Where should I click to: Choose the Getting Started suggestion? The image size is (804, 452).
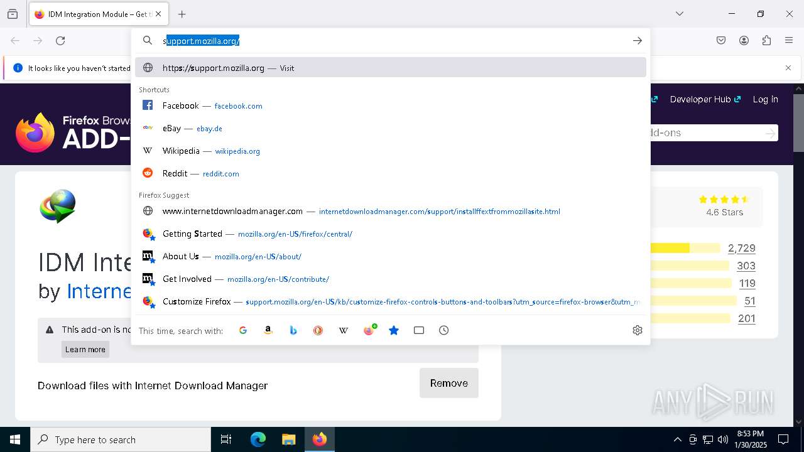pyautogui.click(x=391, y=234)
